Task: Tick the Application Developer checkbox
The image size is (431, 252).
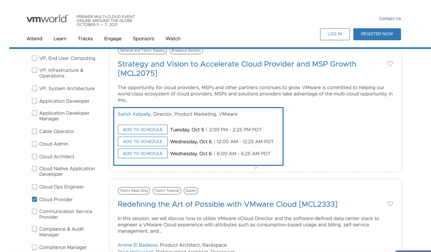Action: (35, 101)
